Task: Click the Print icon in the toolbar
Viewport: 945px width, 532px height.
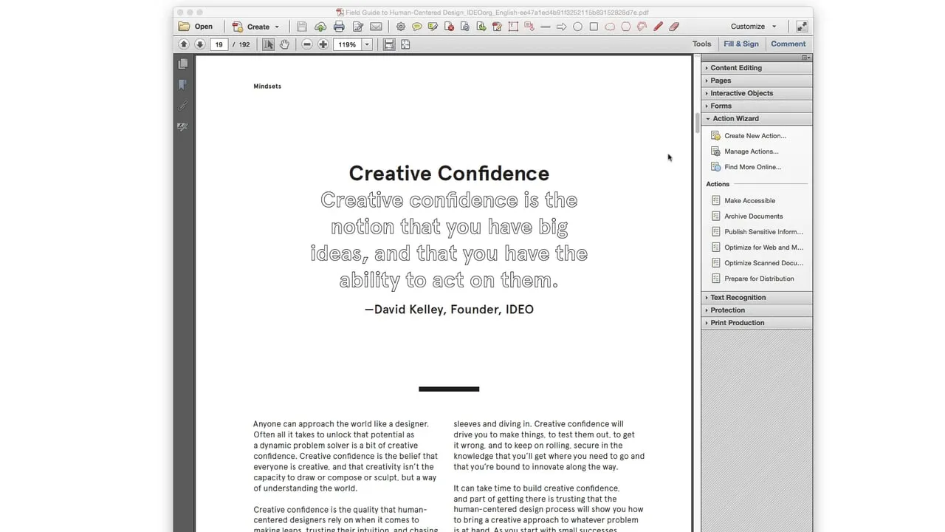Action: click(x=339, y=27)
